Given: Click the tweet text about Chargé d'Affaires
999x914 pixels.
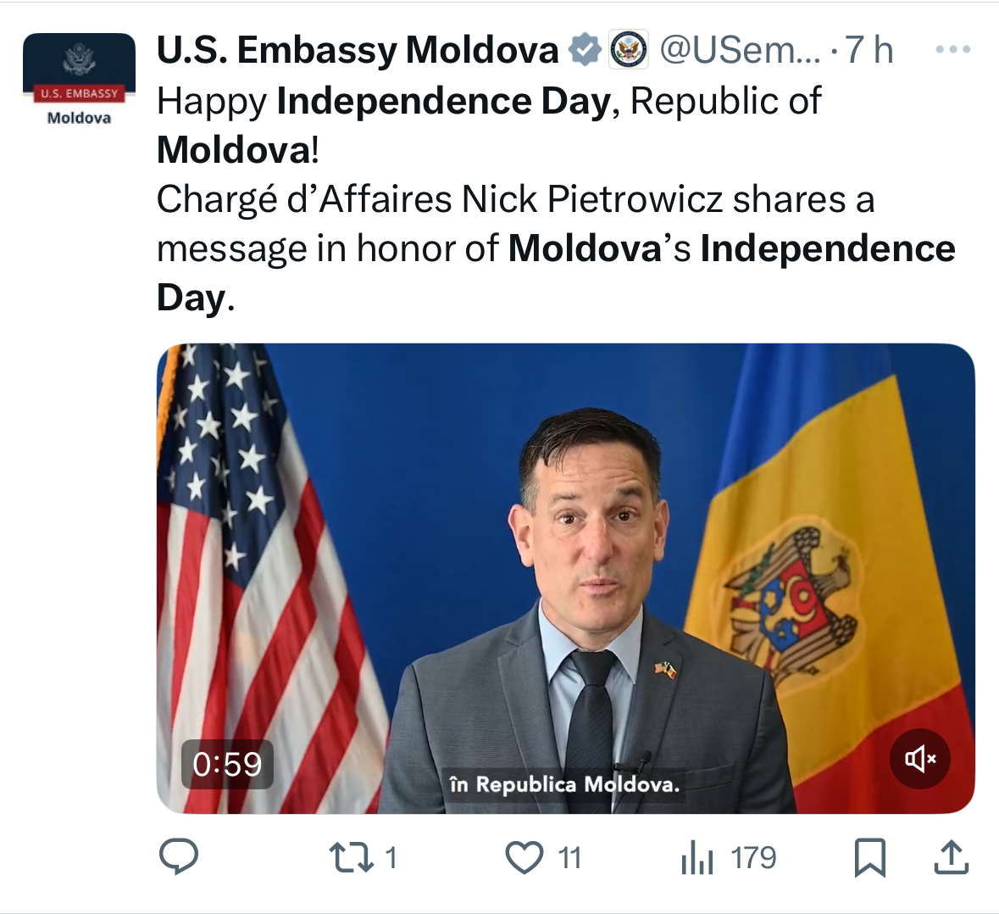Looking at the screenshot, I should point(556,248).
